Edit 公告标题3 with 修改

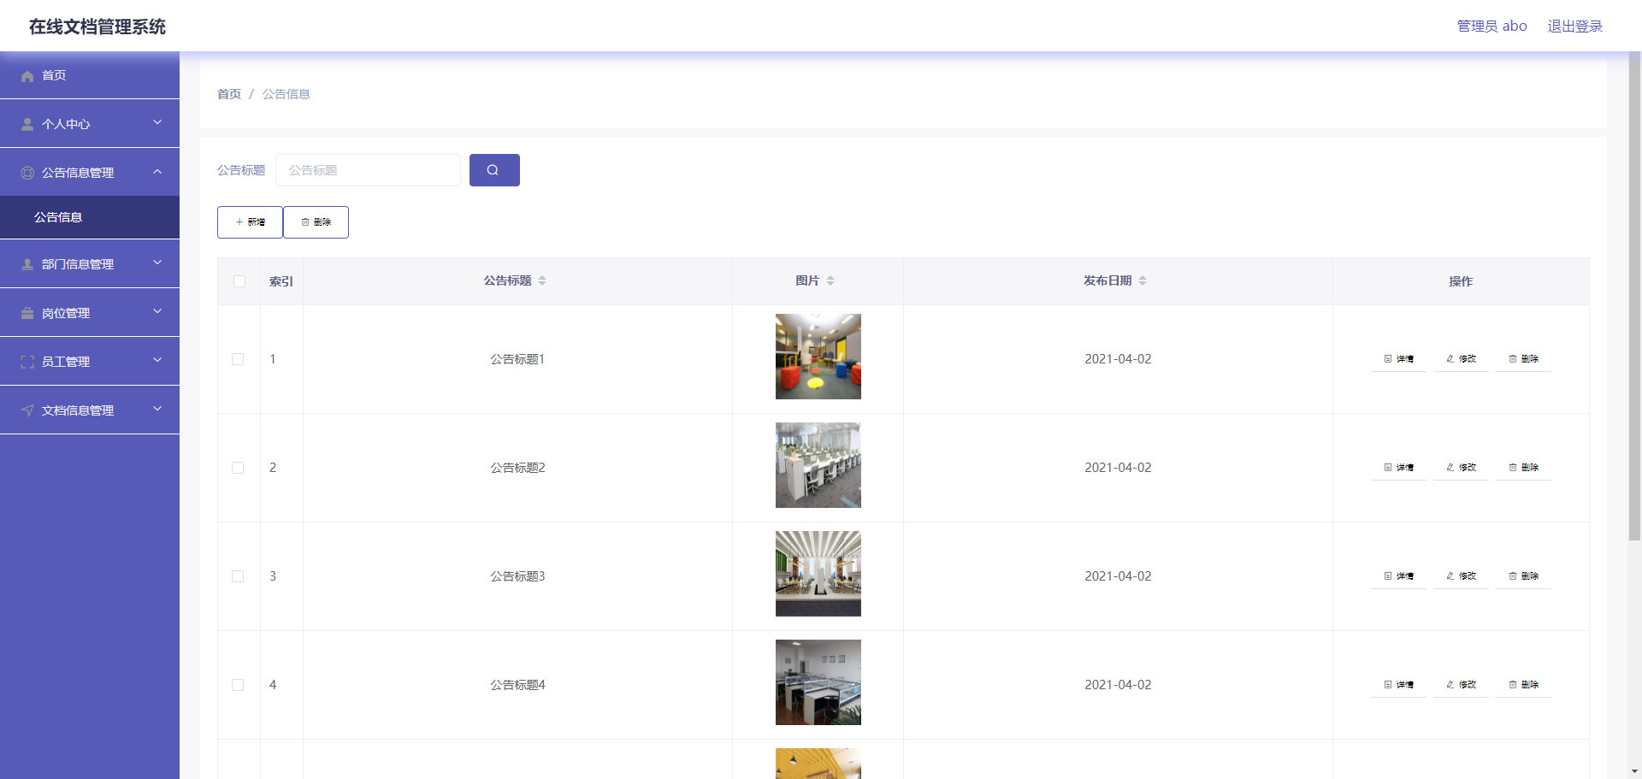pyautogui.click(x=1461, y=576)
